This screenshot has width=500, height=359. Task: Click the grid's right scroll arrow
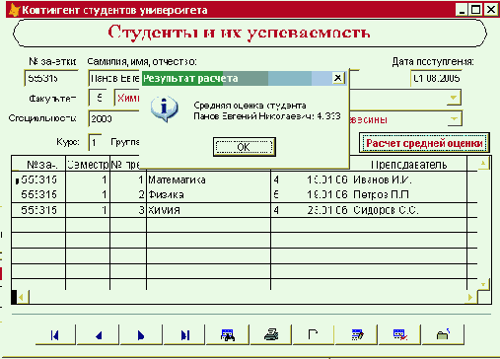[470, 297]
